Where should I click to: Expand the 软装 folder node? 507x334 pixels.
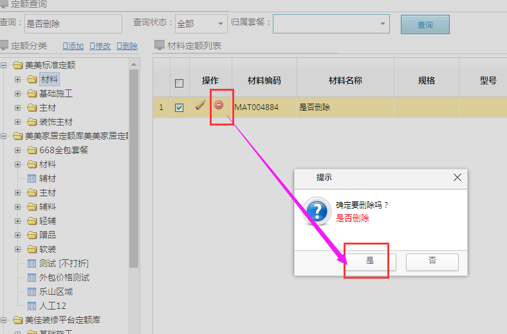click(18, 250)
